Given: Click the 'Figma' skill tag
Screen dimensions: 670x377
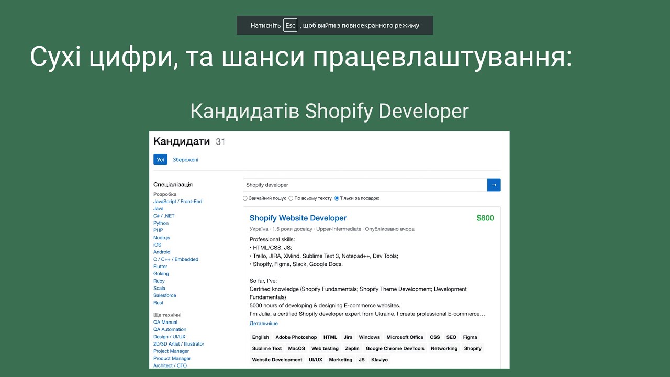Looking at the screenshot, I should (x=470, y=337).
